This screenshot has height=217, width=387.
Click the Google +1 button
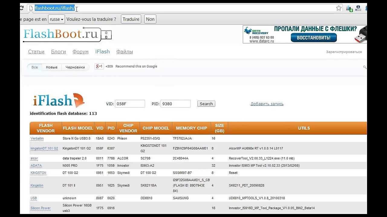(99, 66)
